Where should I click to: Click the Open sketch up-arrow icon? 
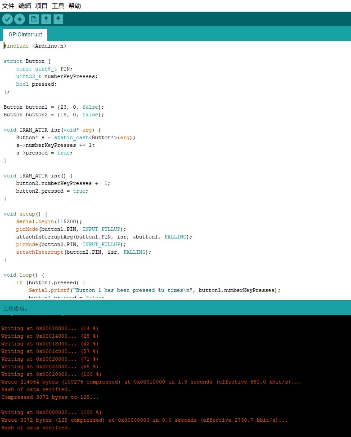(x=46, y=19)
